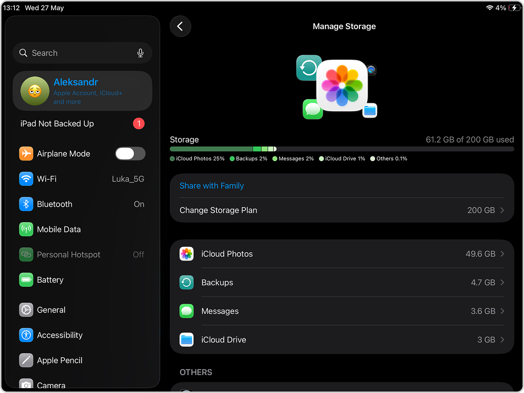Tap the Battery settings icon
Image resolution: width=524 pixels, height=393 pixels.
(26, 280)
